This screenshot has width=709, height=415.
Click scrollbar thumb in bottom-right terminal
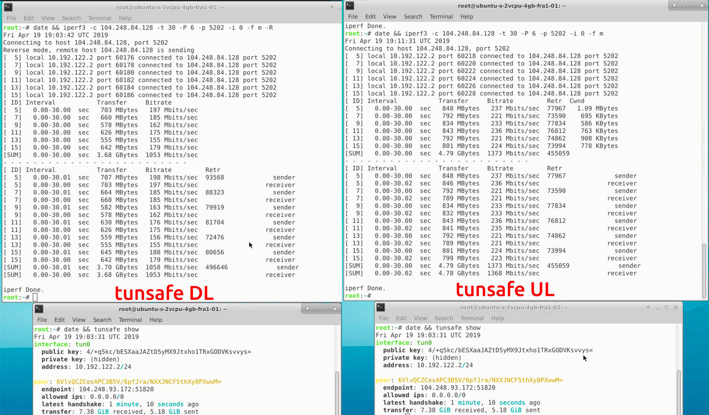coord(678,393)
